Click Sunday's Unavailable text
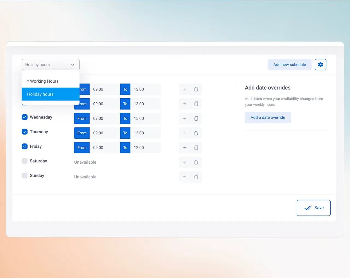 pyautogui.click(x=85, y=177)
